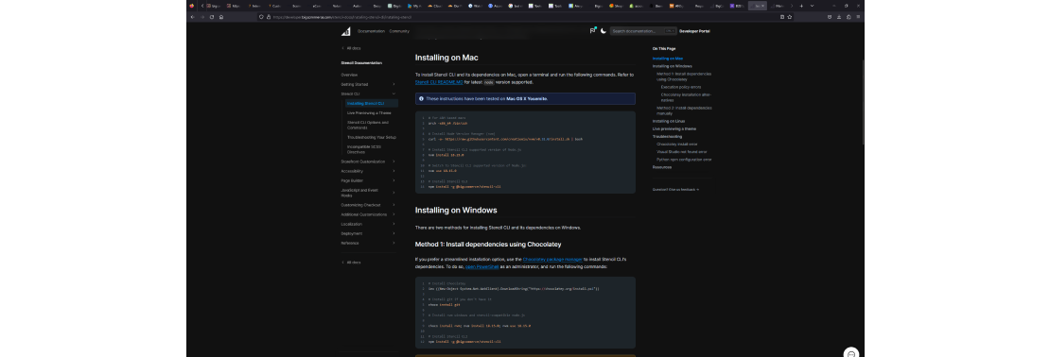Click the browser address bar URL
The image size is (1050, 357).
(x=341, y=17)
